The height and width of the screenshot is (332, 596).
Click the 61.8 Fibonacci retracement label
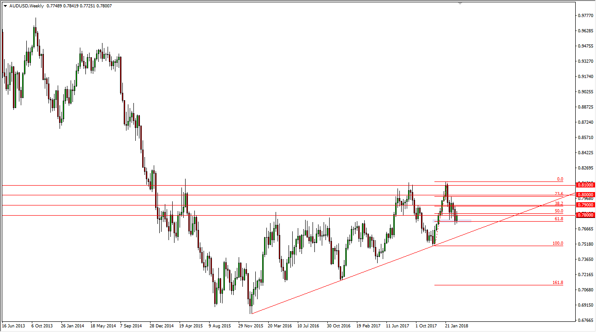559,218
